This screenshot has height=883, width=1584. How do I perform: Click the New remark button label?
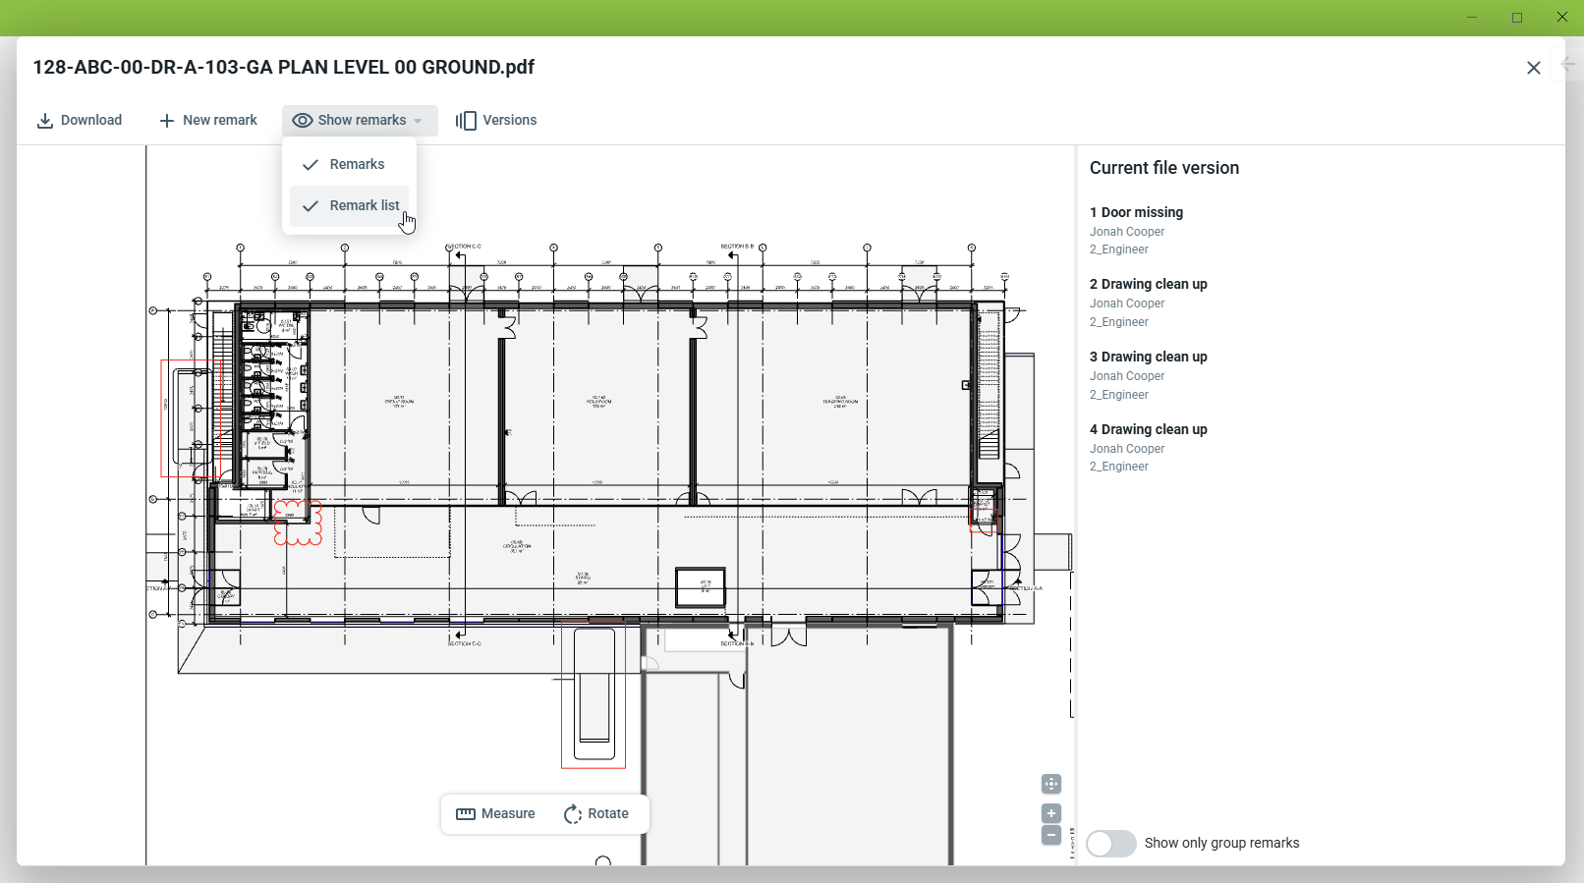(x=220, y=121)
